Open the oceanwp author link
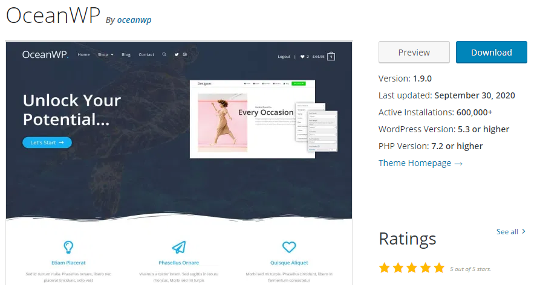Screen dimensions: 537x285 tap(134, 20)
